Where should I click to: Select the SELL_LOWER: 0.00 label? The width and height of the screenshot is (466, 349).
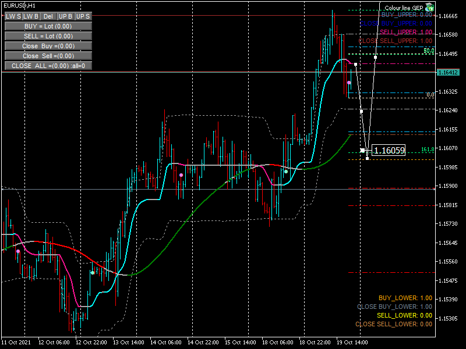pyautogui.click(x=404, y=315)
